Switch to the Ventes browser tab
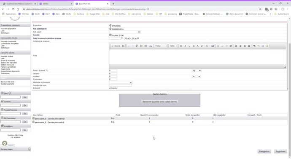 coord(56,4)
